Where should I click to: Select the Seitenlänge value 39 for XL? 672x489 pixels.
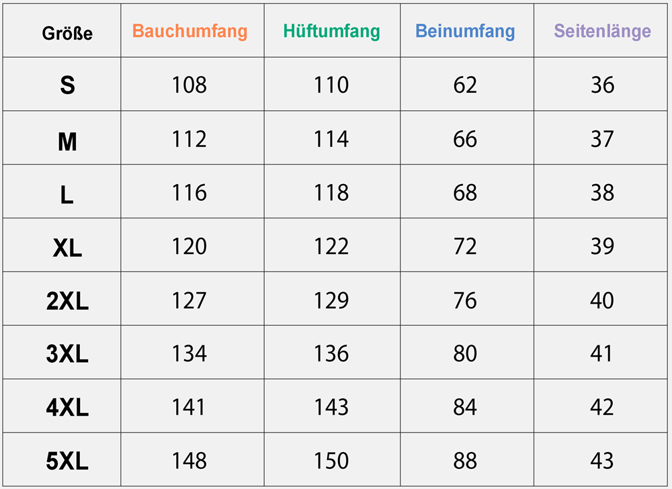click(602, 247)
